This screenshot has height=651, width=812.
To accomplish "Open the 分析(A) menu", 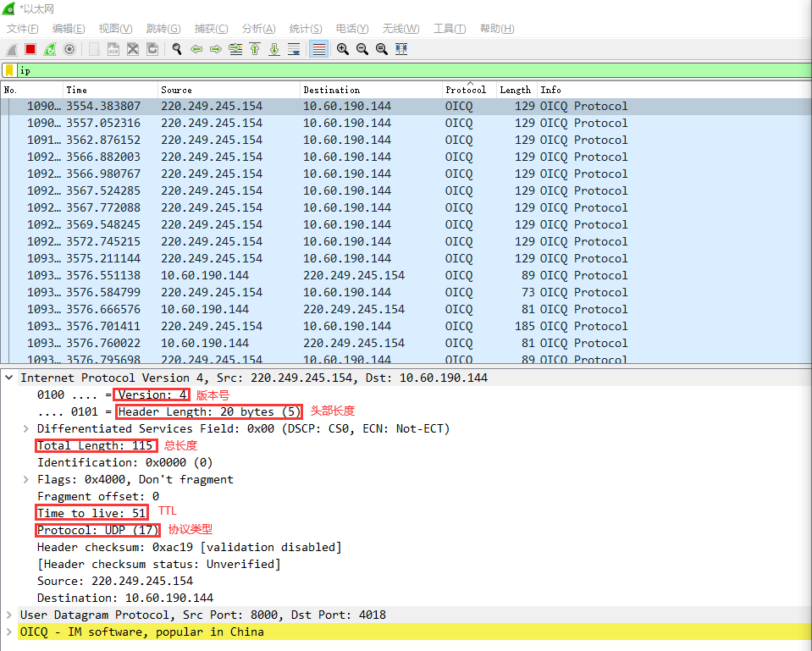I will [x=258, y=29].
